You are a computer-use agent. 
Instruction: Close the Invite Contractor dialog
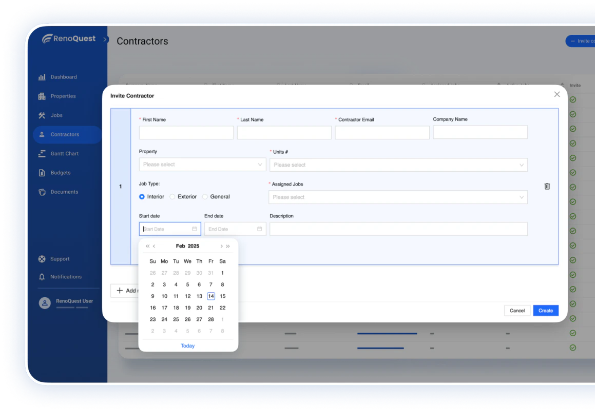(556, 94)
